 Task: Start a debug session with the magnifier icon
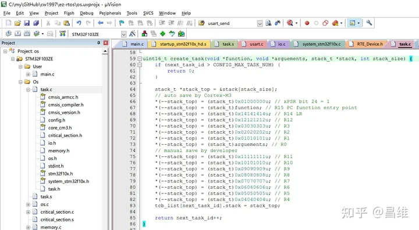pos(290,23)
